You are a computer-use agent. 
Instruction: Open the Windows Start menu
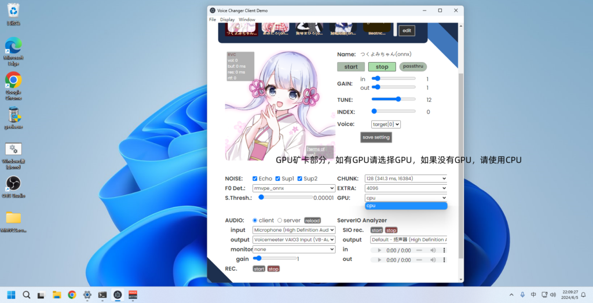point(12,295)
